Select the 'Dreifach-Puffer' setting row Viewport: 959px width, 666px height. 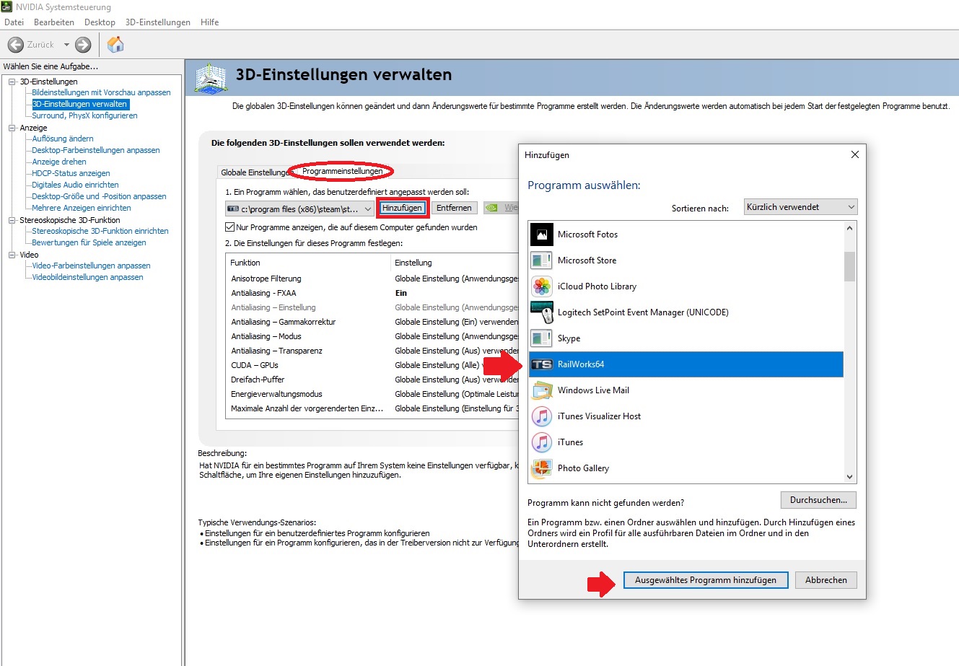372,380
